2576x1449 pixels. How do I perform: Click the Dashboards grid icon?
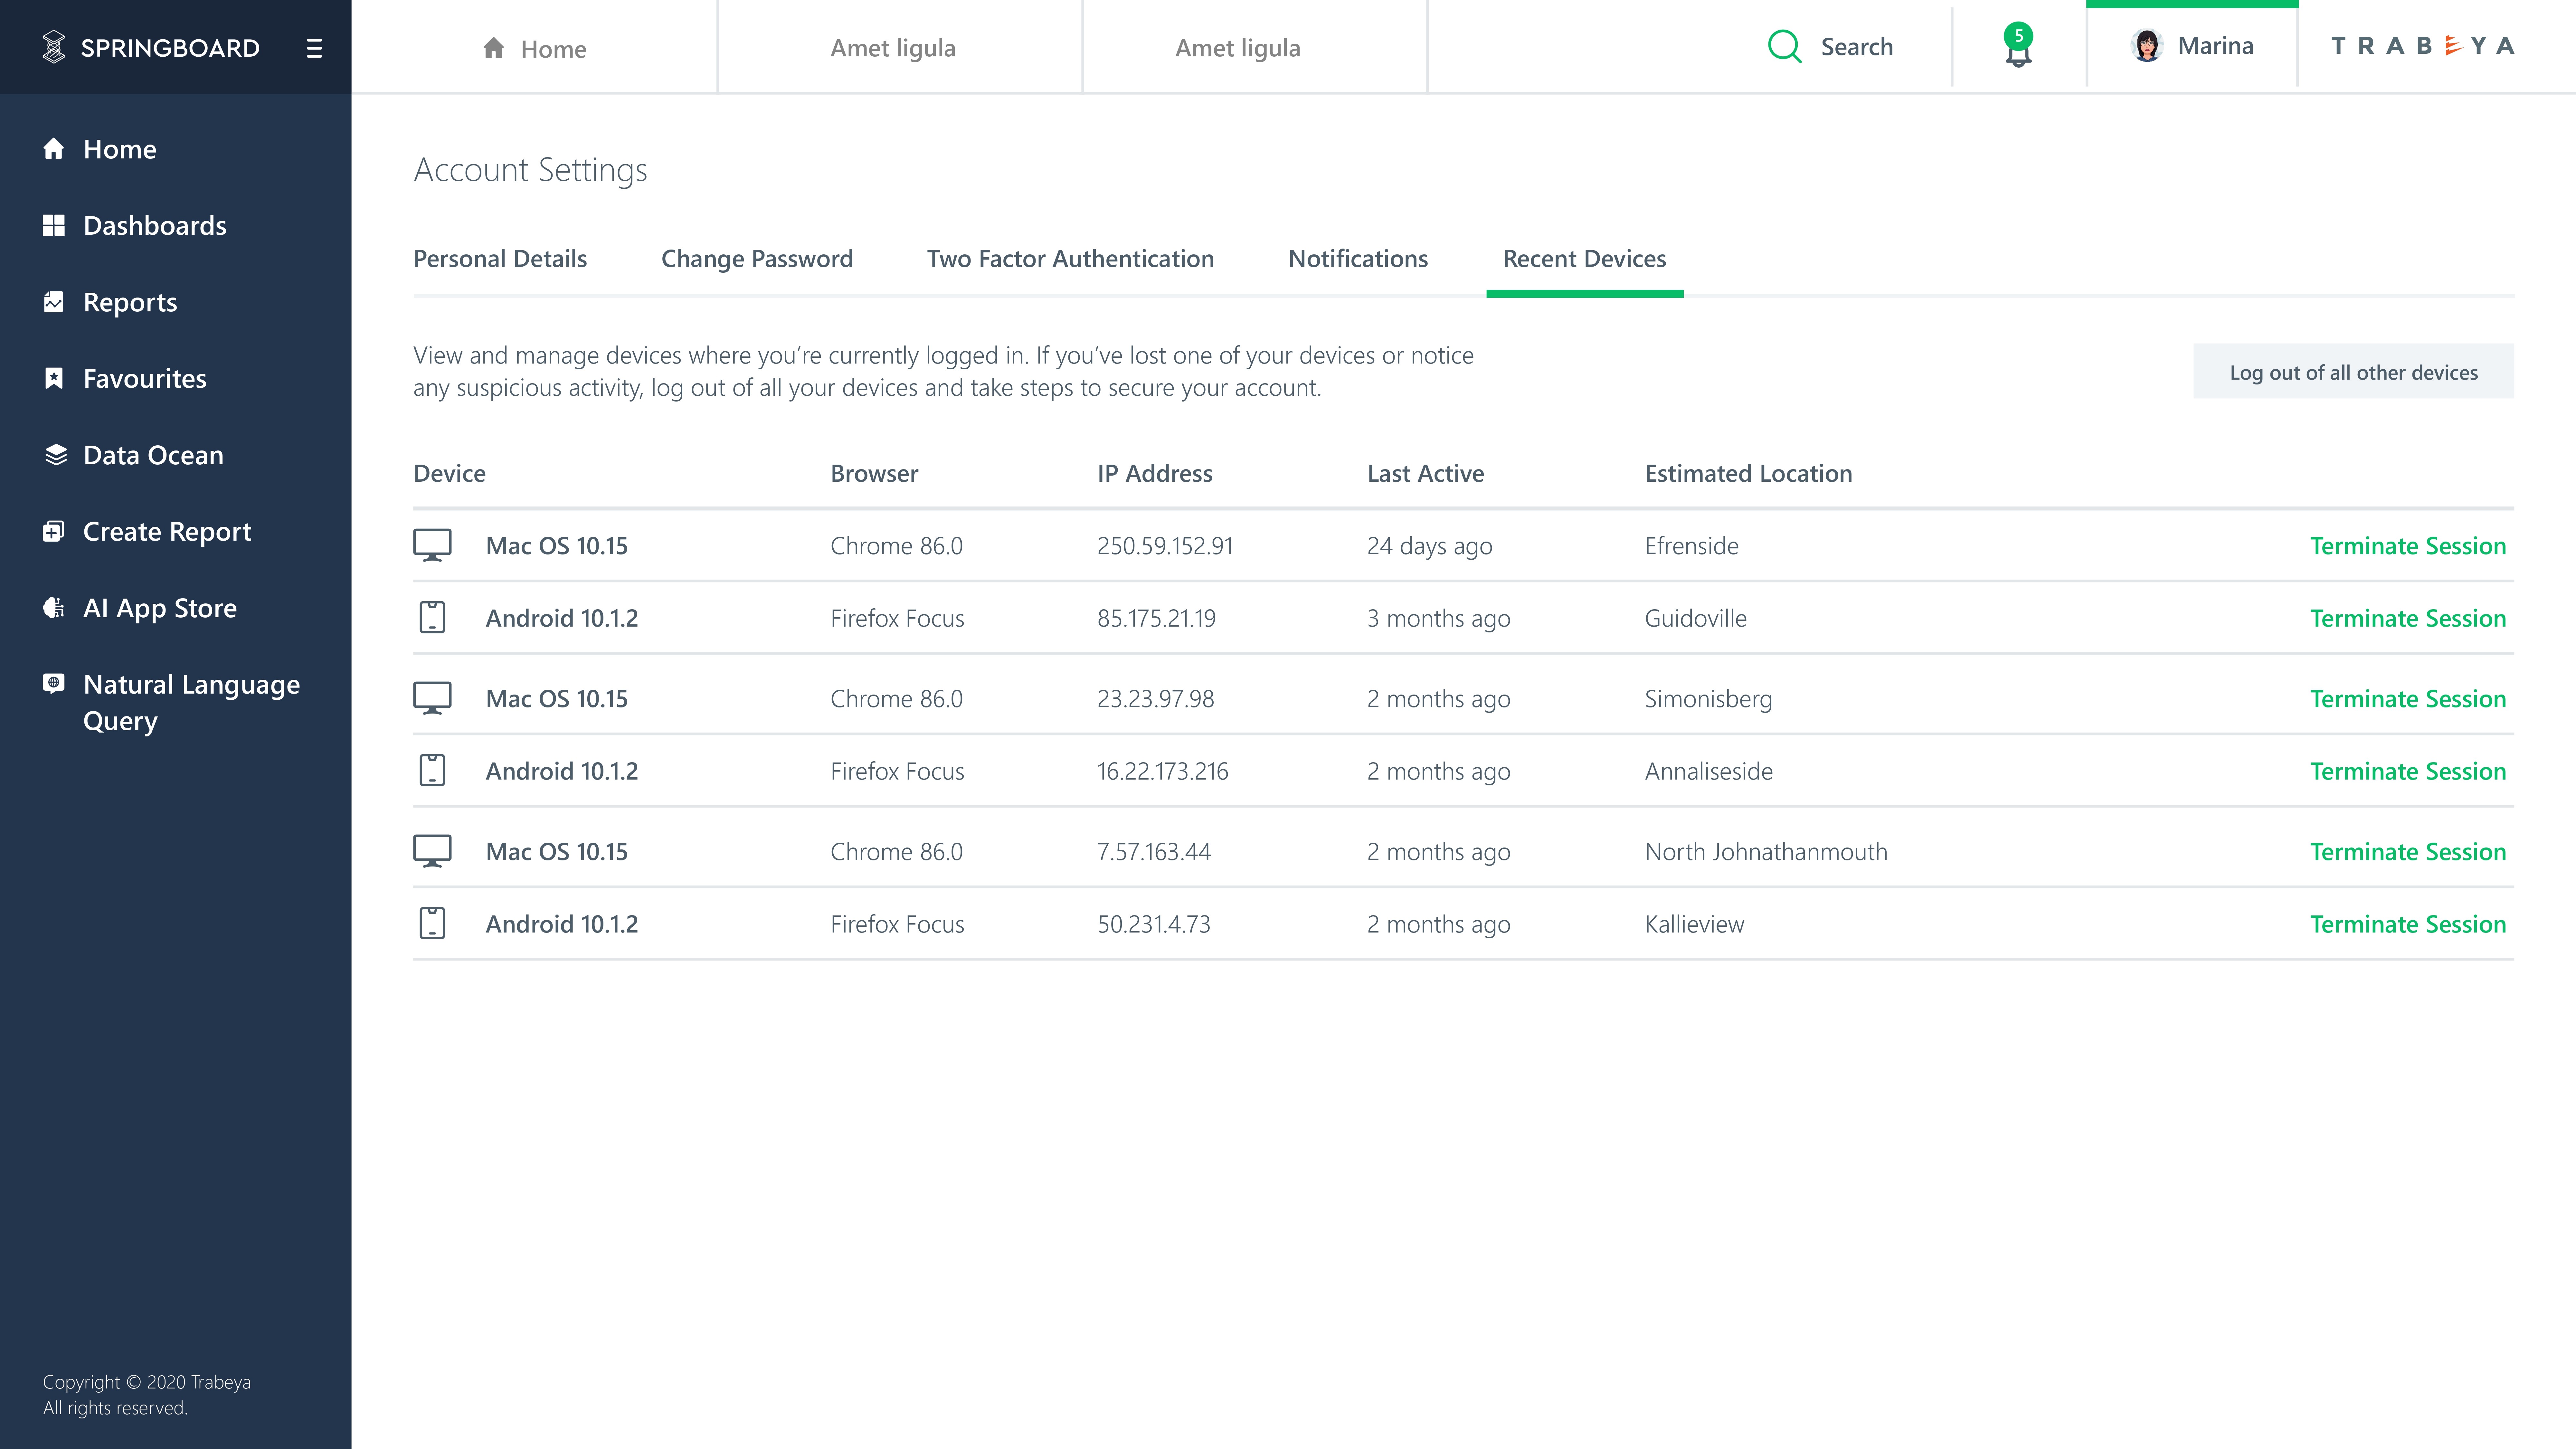[54, 225]
